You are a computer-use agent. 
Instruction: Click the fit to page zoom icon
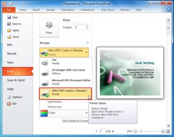click(168, 131)
